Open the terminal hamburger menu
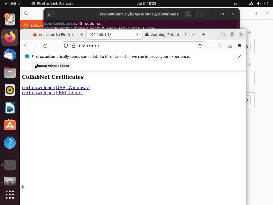273x205 pixels. pos(199,14)
